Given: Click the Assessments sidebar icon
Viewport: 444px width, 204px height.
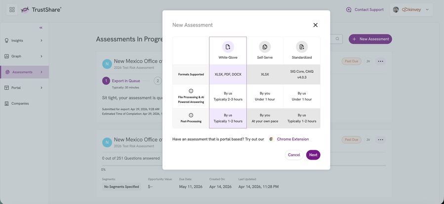Looking at the screenshot, I should point(7,72).
